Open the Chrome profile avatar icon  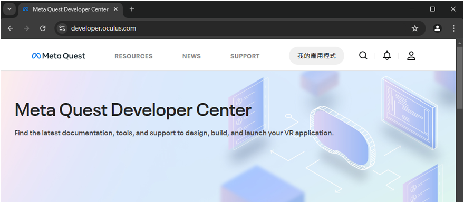click(x=437, y=28)
